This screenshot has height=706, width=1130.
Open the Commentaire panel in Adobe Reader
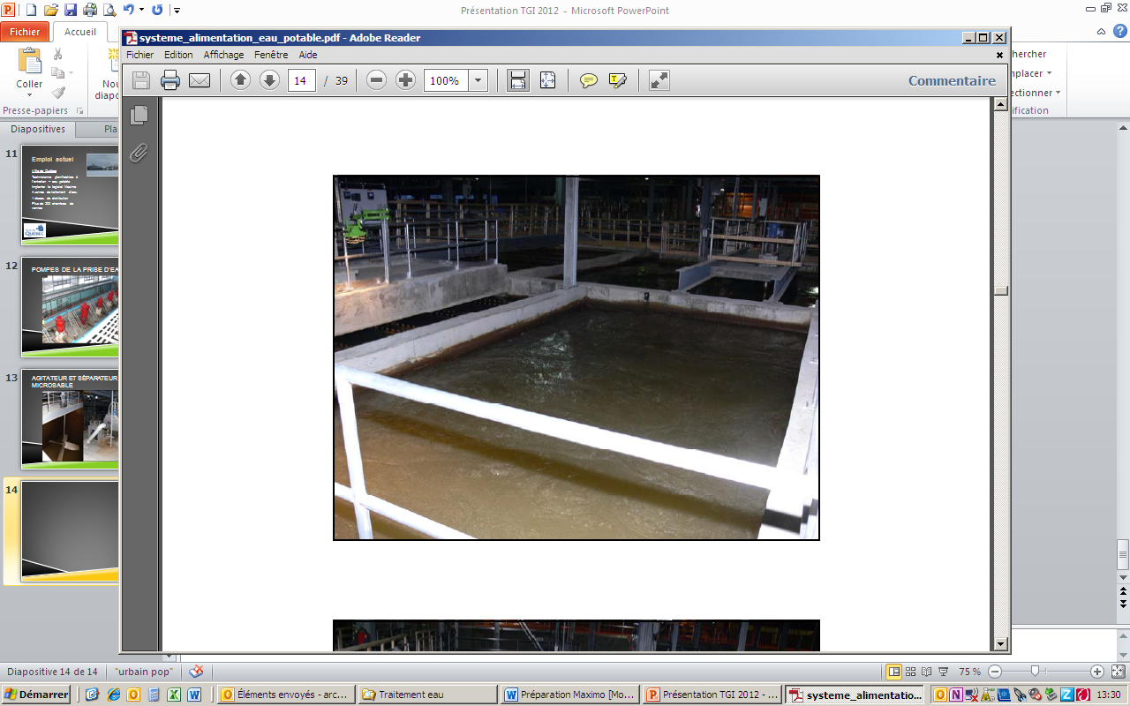952,80
